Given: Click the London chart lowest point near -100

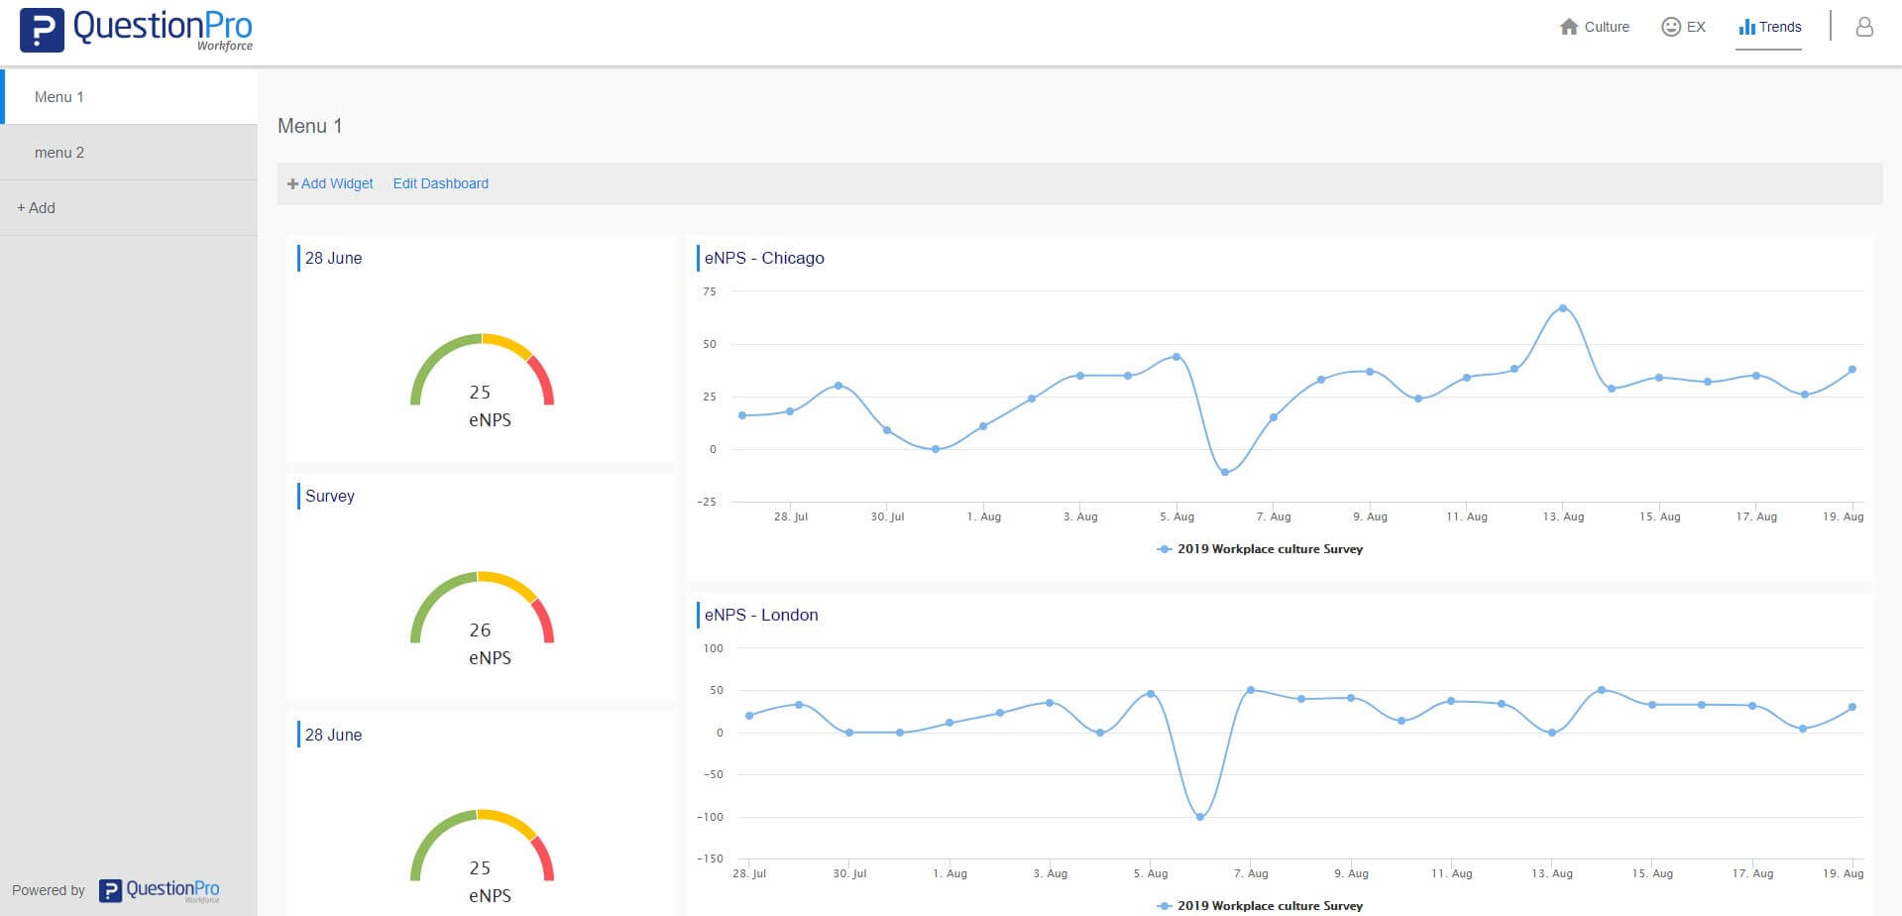Looking at the screenshot, I should (x=1200, y=817).
